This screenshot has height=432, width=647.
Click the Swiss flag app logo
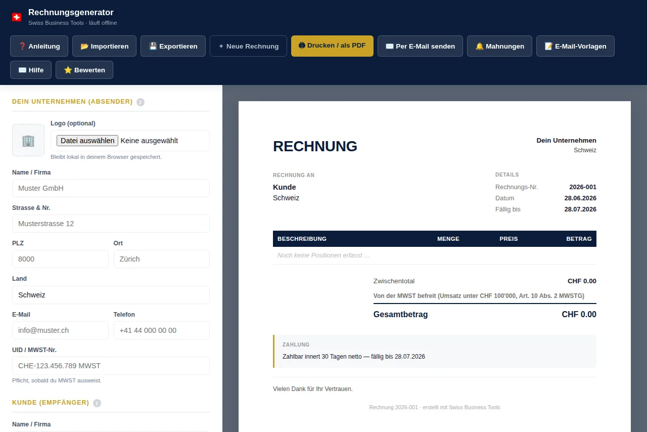tap(17, 17)
